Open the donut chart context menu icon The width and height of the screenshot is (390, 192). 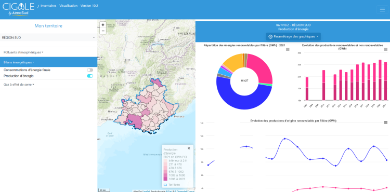288,49
